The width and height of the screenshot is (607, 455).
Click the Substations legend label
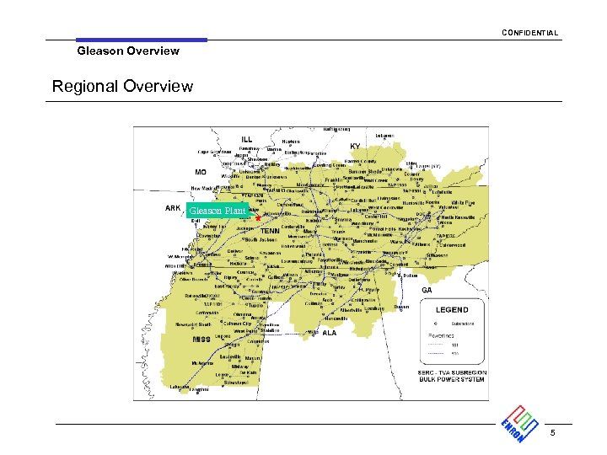[463, 324]
